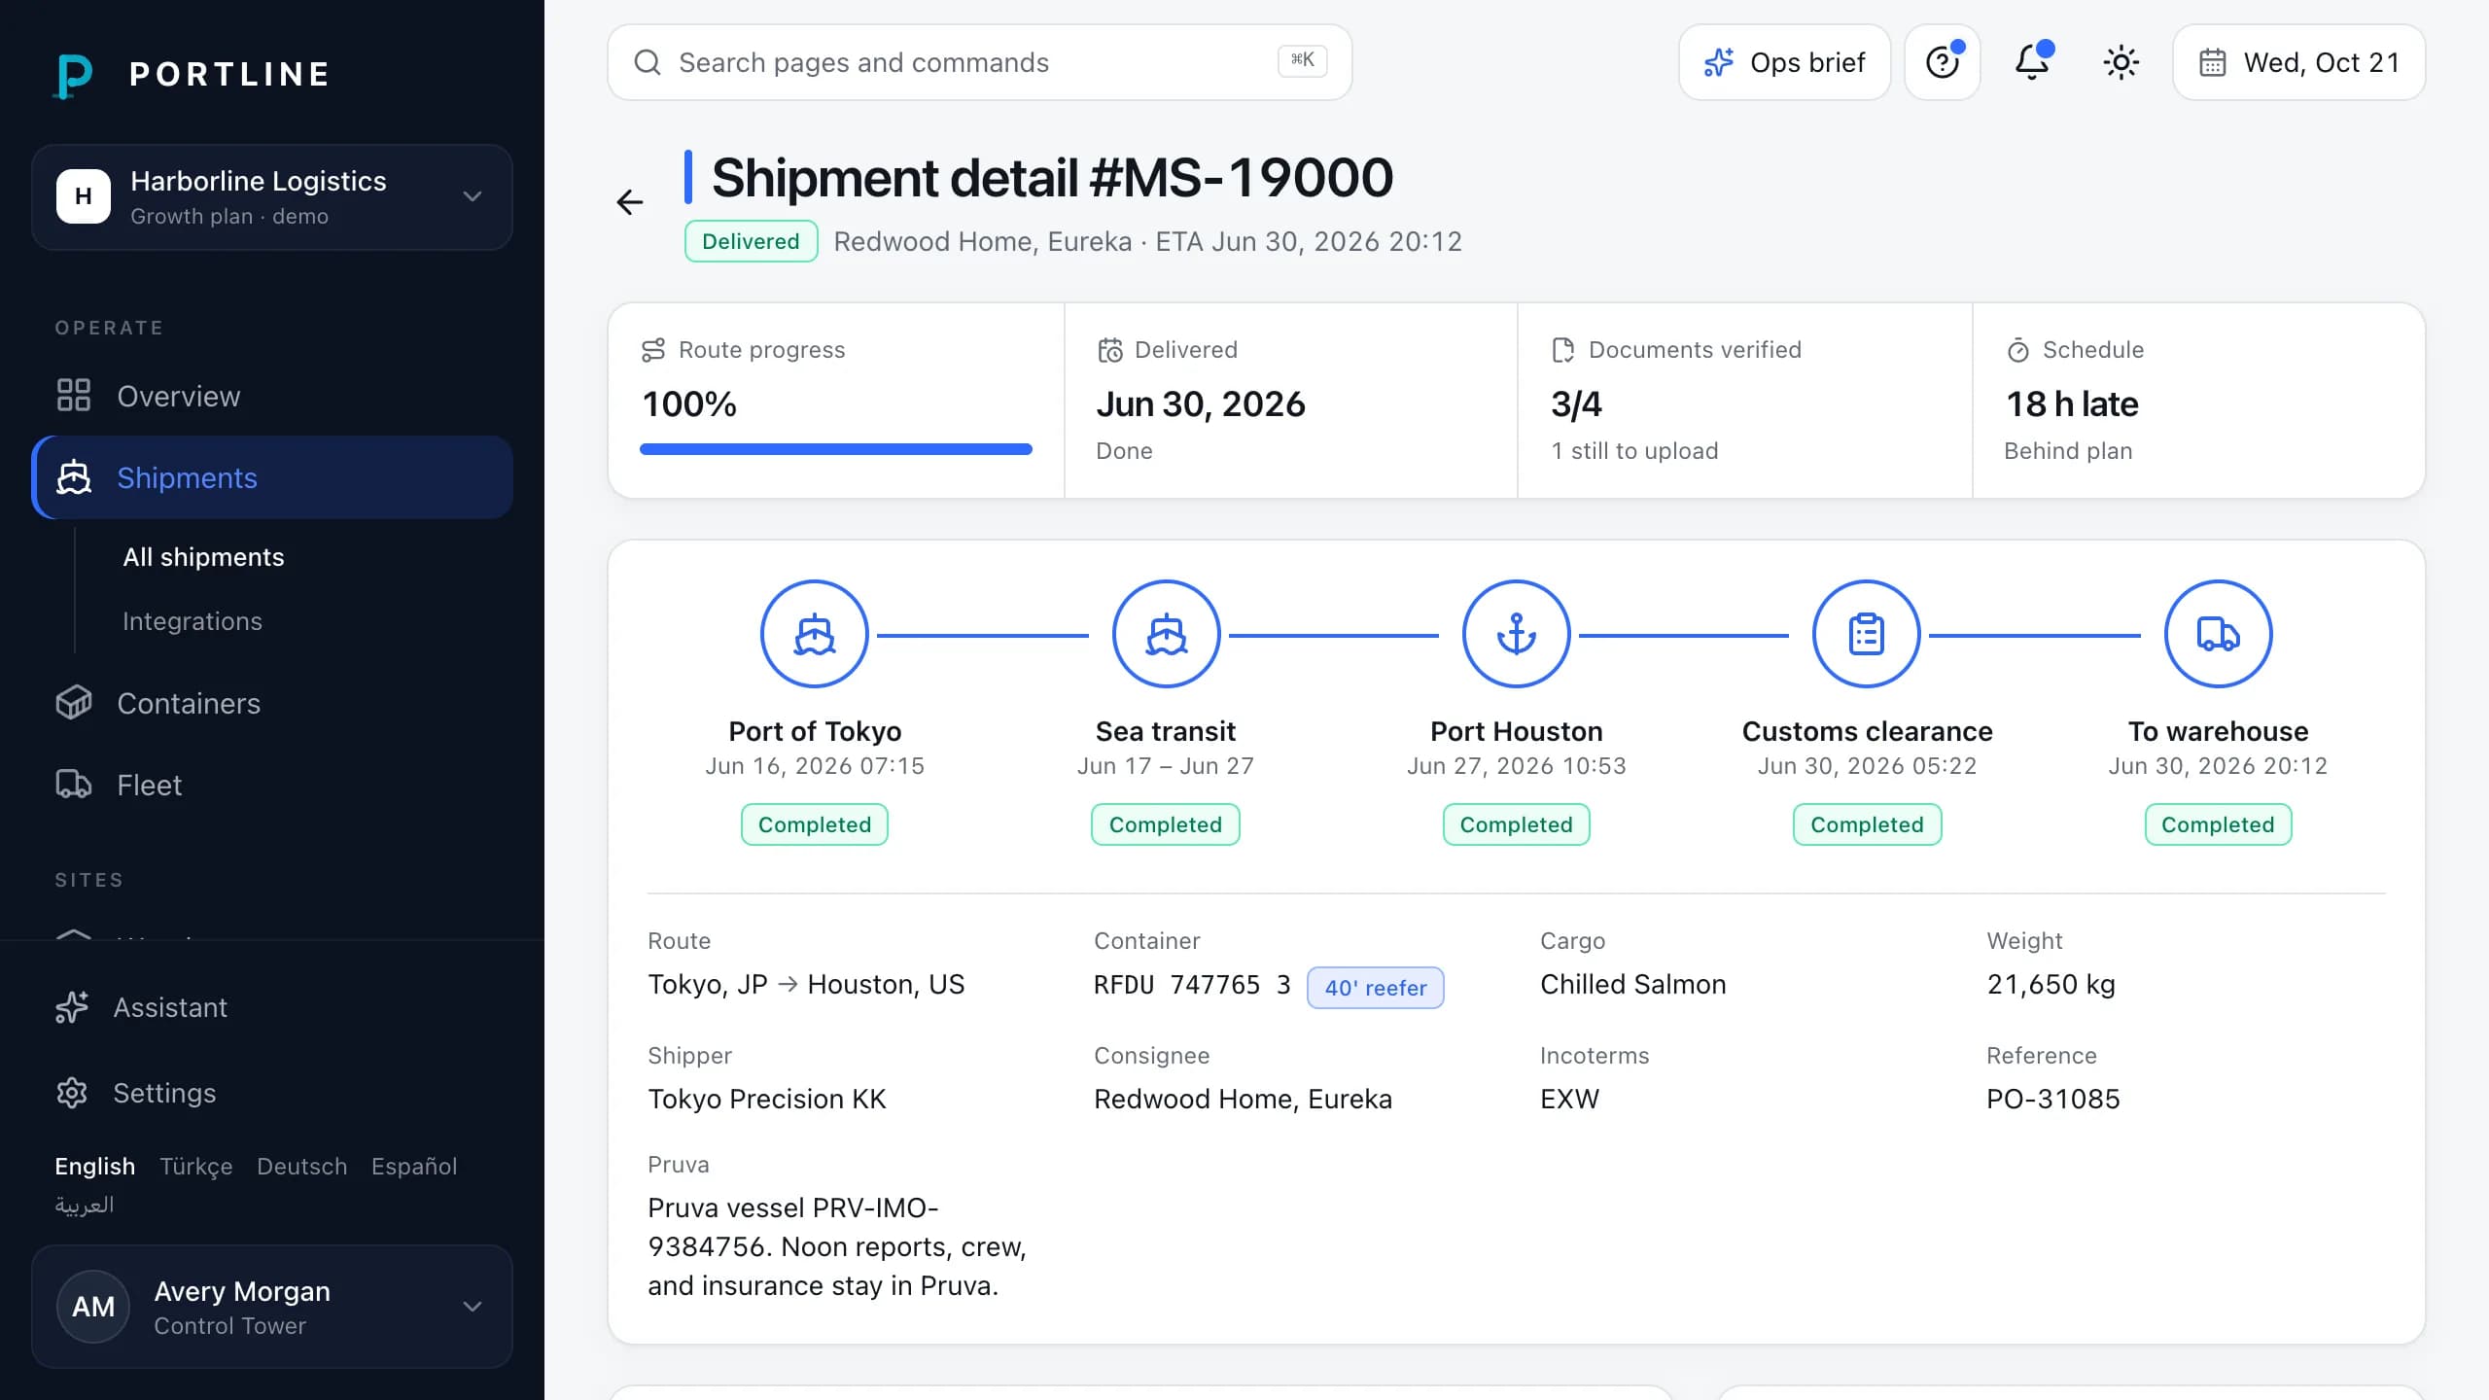Go back with the arrow icon
The width and height of the screenshot is (2489, 1400).
pyautogui.click(x=630, y=201)
